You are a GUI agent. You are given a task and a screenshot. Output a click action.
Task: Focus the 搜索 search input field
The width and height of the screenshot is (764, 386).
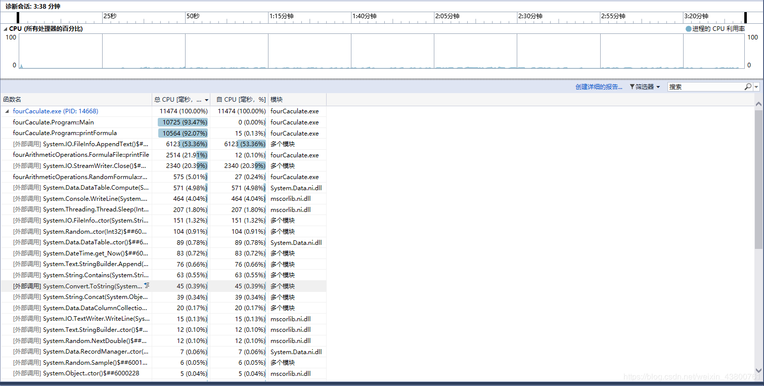click(706, 87)
